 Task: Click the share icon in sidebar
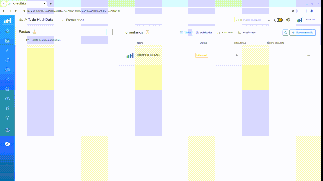(x=7, y=79)
